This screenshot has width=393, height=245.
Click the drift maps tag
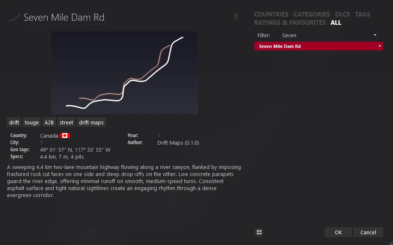point(91,122)
